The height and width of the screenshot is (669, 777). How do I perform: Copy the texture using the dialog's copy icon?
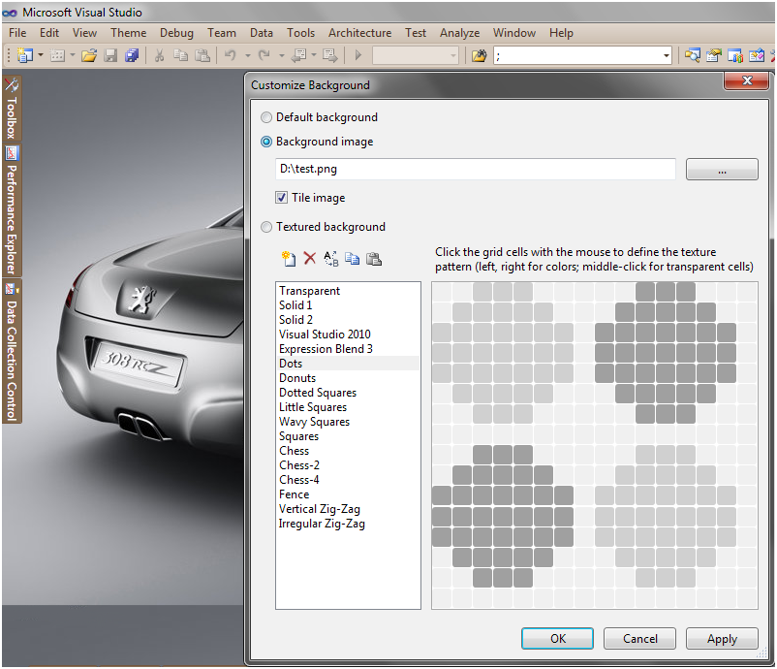(353, 258)
